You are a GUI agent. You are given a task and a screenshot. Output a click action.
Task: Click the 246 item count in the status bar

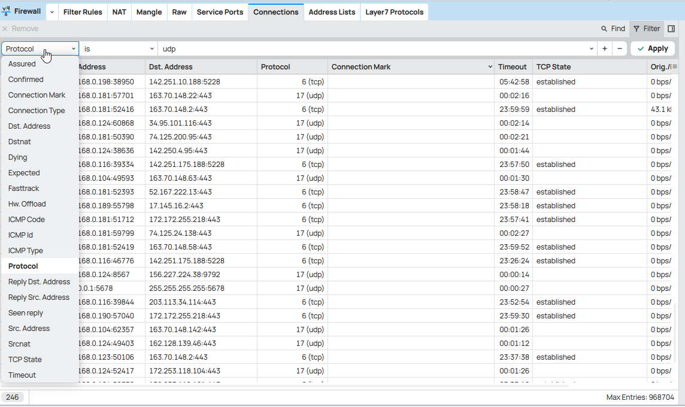[12, 397]
